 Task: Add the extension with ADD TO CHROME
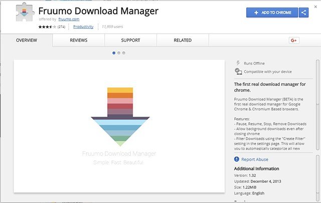272,13
